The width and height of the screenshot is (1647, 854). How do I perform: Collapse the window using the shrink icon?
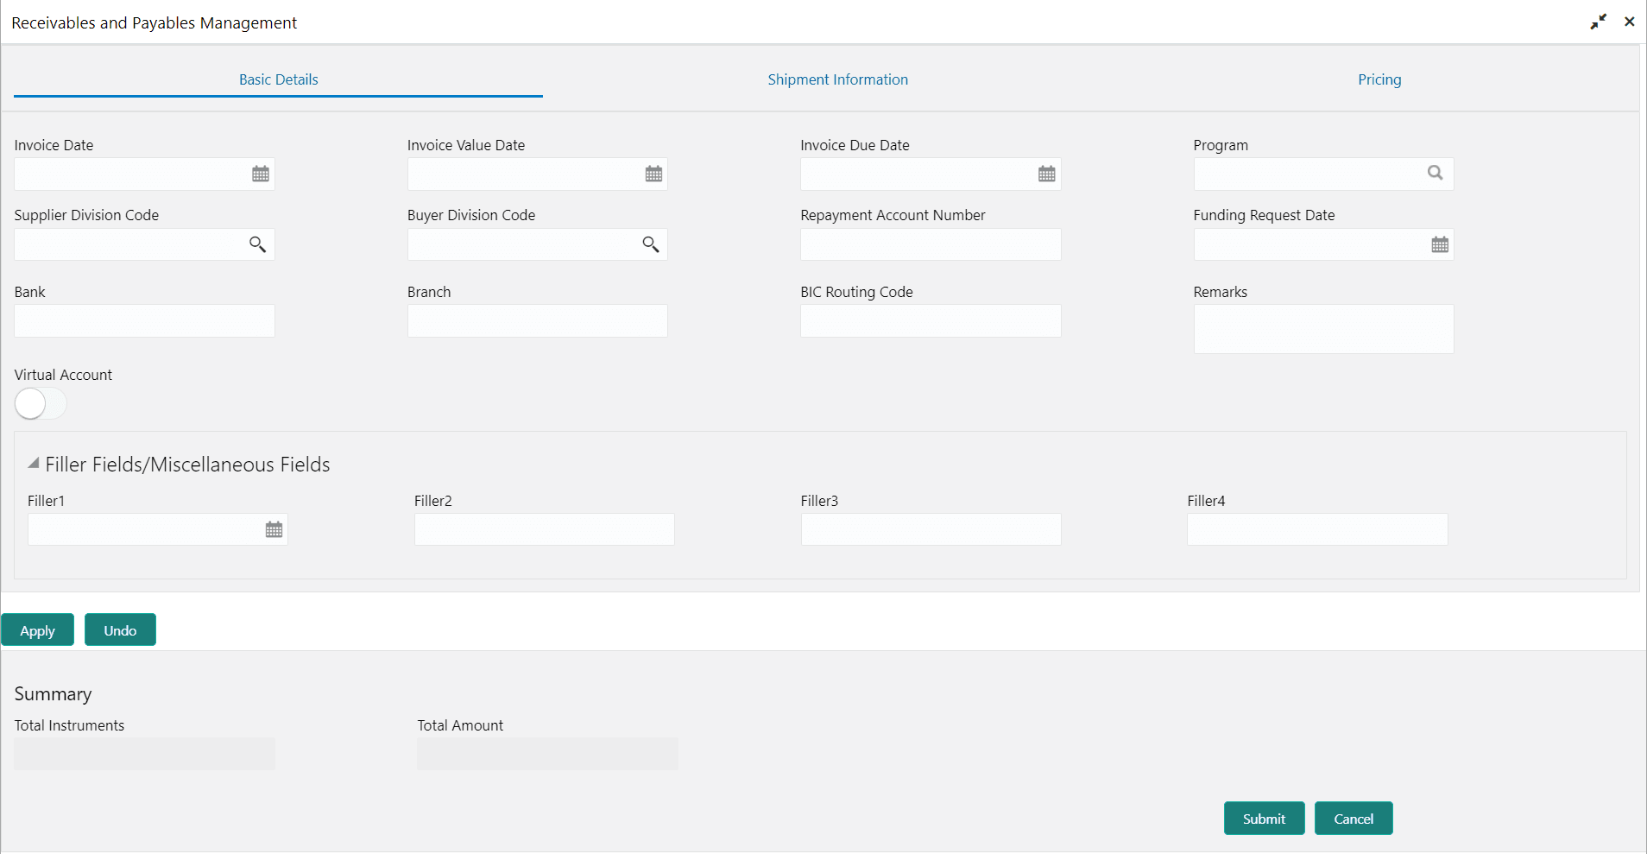[1598, 22]
